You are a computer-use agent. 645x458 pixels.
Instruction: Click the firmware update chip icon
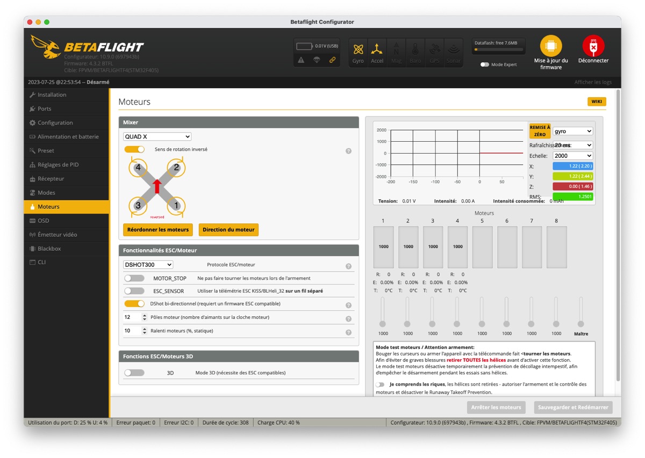551,46
